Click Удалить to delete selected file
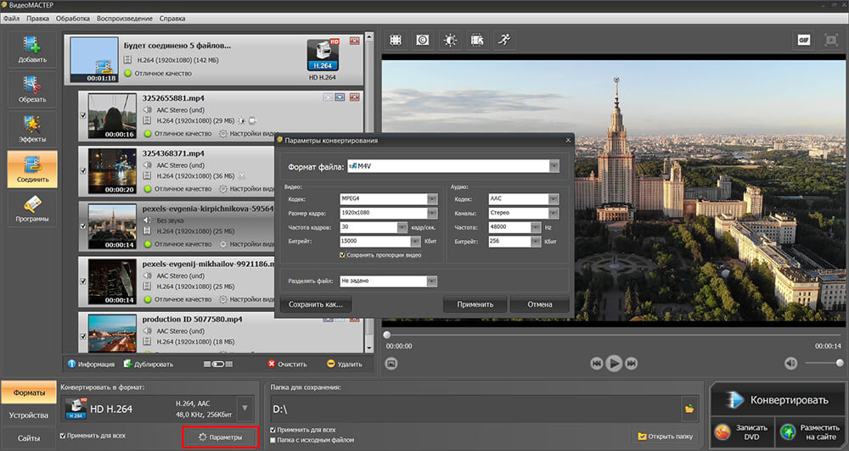 click(345, 364)
